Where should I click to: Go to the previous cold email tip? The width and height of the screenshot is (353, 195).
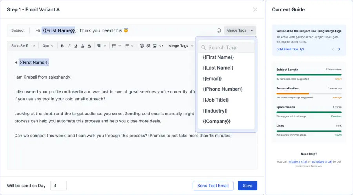click(333, 49)
